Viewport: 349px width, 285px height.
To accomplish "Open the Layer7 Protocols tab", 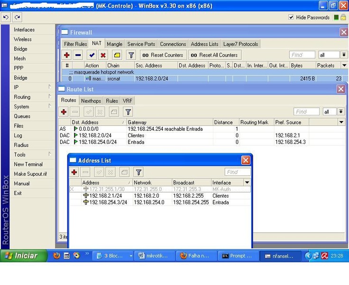I will pyautogui.click(x=240, y=44).
